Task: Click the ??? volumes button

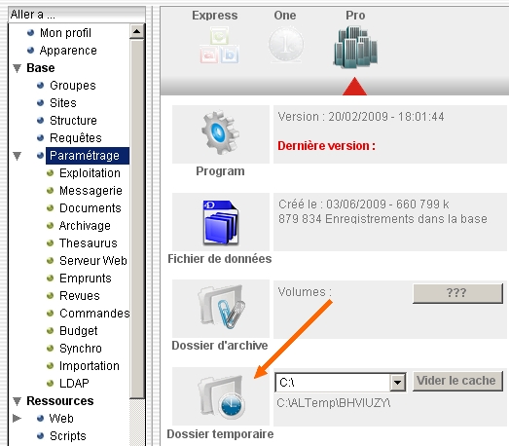Action: [457, 293]
